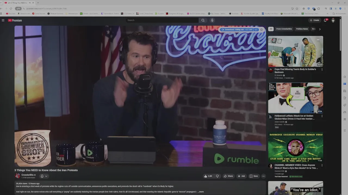Screen dimensions: 348x195
Task: Save the video to playlist
Action: click(254, 176)
